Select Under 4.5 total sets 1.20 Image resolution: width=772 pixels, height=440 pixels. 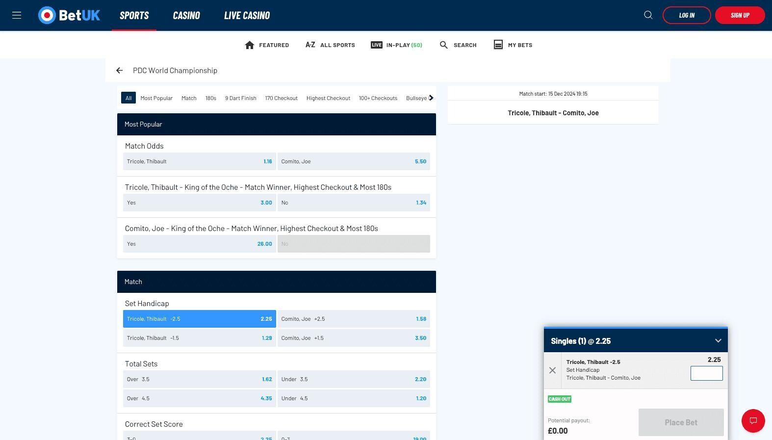354,398
